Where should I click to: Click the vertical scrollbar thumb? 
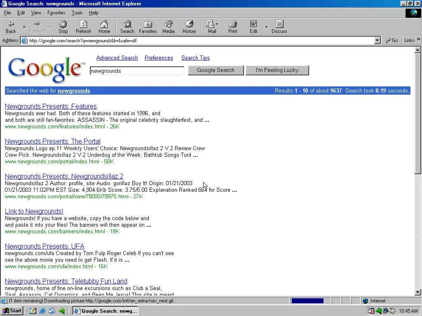(x=418, y=114)
